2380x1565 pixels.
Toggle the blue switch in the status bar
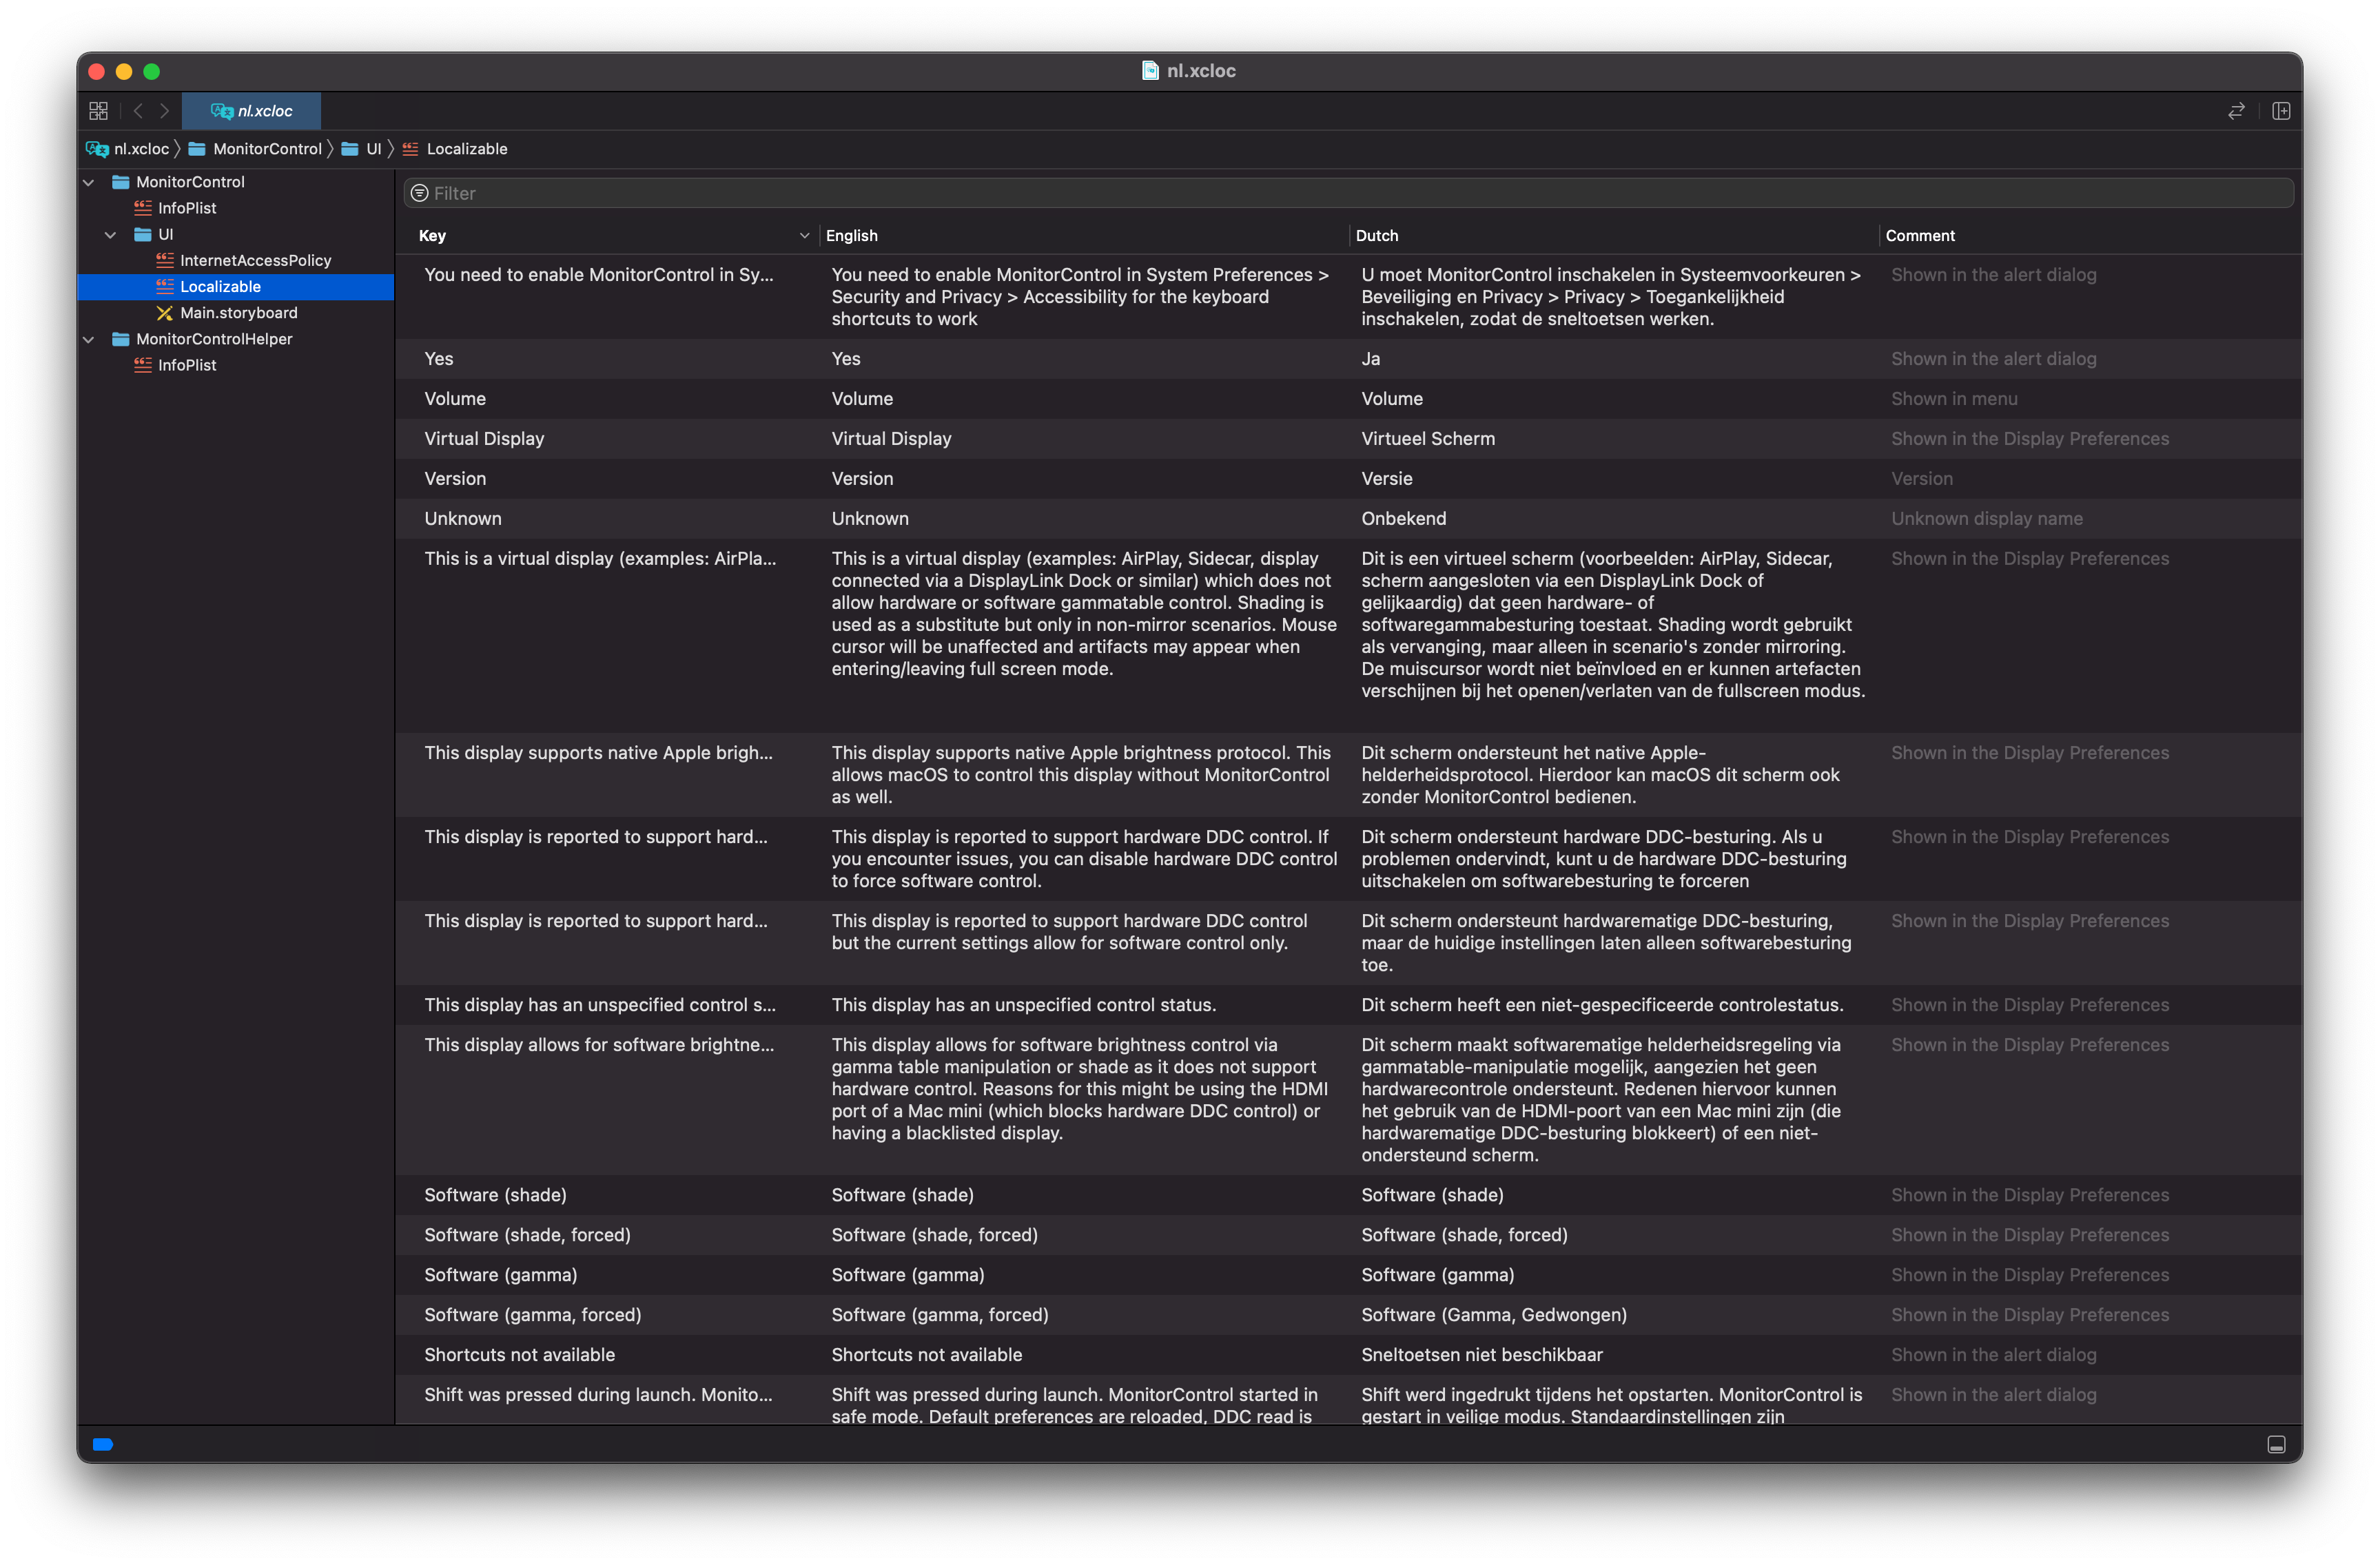pyautogui.click(x=102, y=1444)
